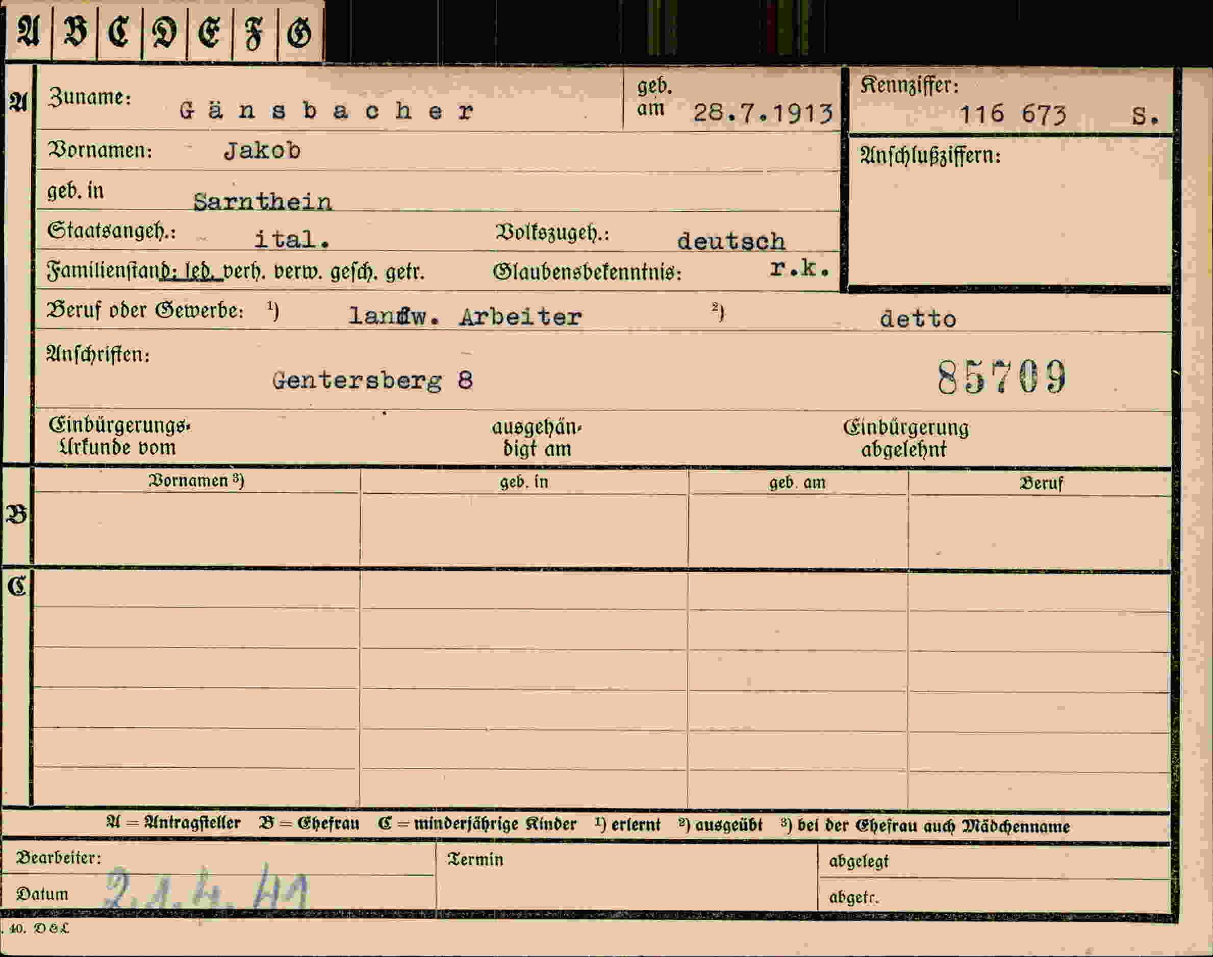Select the Kennziffer number '116 673'
The width and height of the screenshot is (1213, 957).
[x=1013, y=114]
